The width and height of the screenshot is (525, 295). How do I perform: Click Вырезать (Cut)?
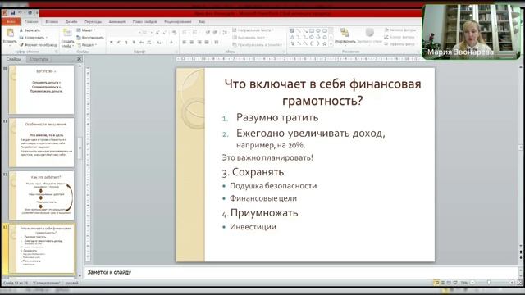click(x=30, y=30)
